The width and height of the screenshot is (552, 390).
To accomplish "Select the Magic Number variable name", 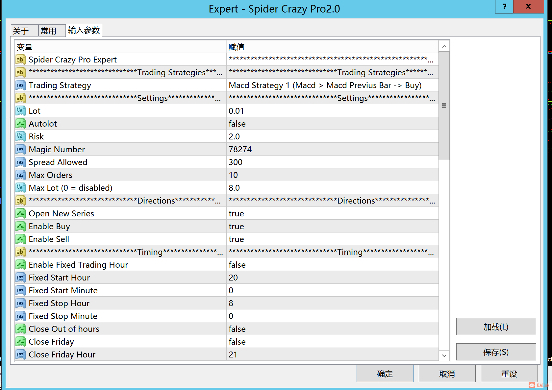I will (57, 149).
